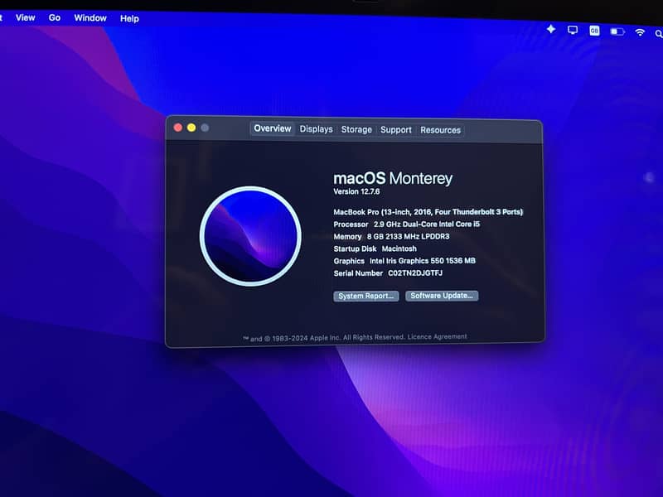Switch to the Storage tab
Viewport: 663px width, 497px height.
[x=356, y=130]
